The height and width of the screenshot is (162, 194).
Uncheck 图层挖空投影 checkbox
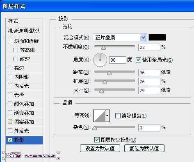click(x=97, y=140)
